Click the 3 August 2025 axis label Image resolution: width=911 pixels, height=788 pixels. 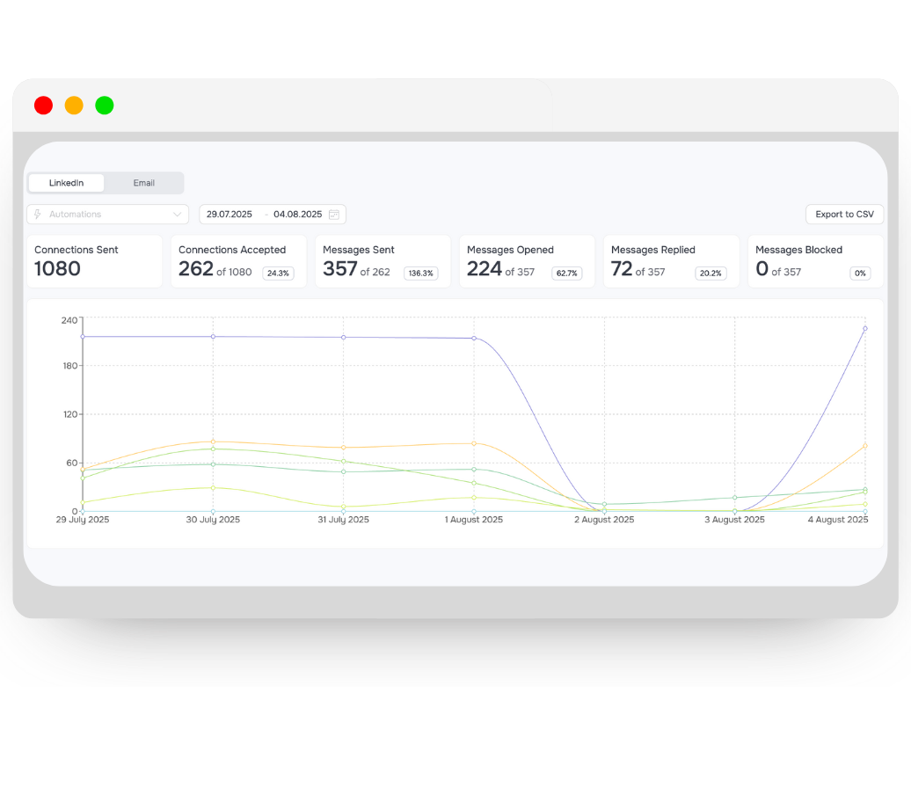tap(734, 520)
